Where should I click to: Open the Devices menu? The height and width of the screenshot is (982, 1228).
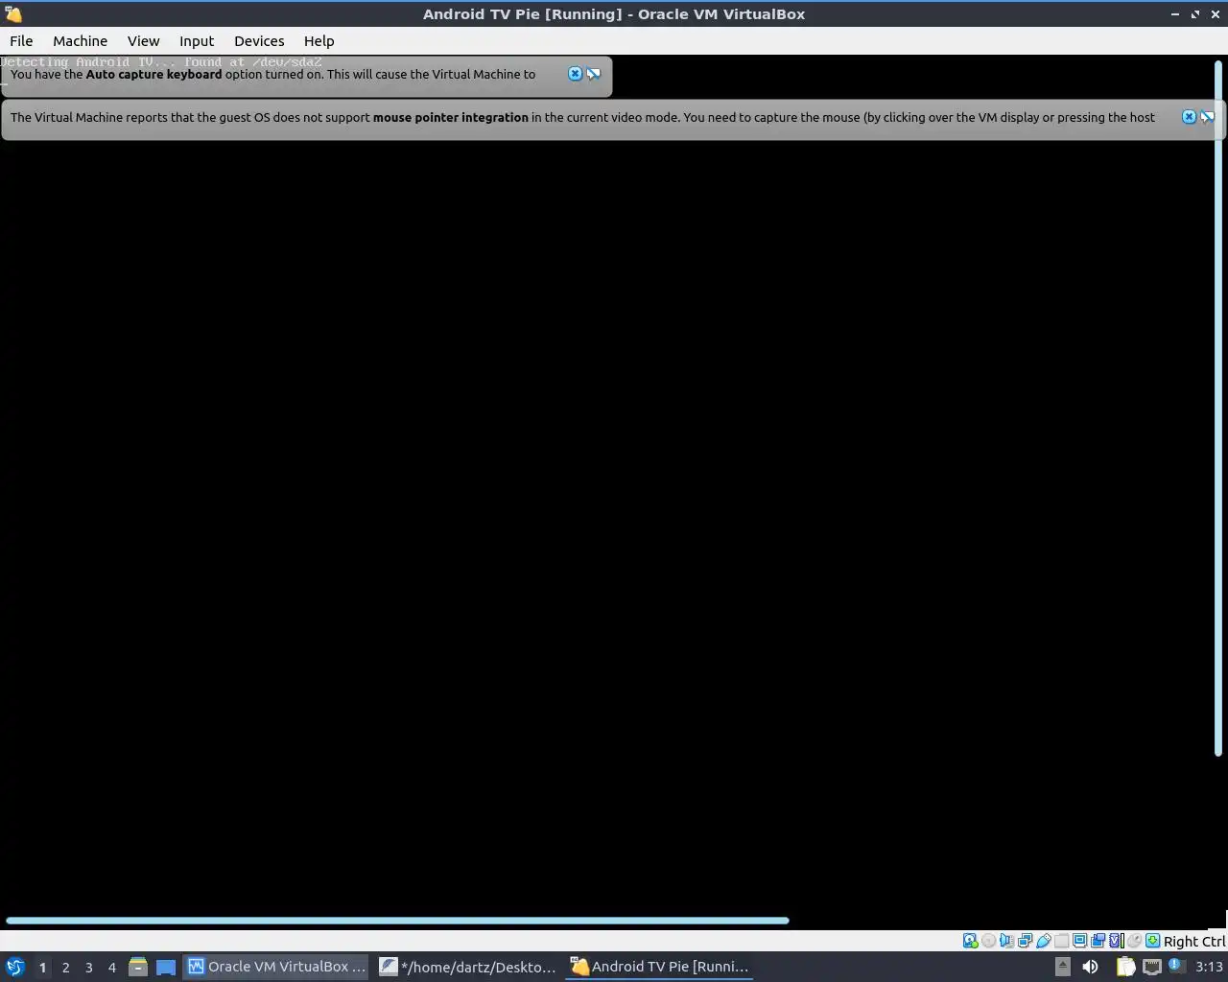[259, 40]
